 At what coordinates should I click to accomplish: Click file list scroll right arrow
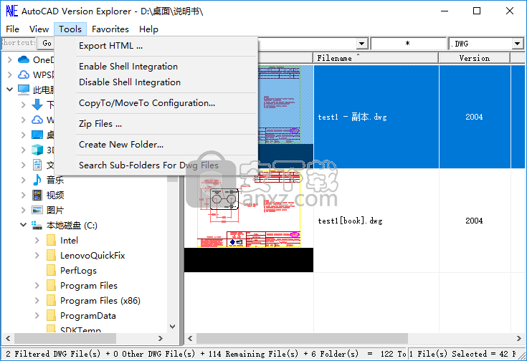click(519, 338)
